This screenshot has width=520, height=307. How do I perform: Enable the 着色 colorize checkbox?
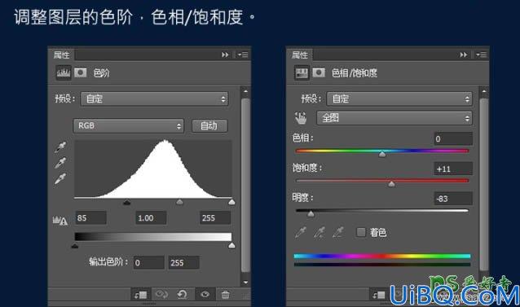pyautogui.click(x=361, y=232)
